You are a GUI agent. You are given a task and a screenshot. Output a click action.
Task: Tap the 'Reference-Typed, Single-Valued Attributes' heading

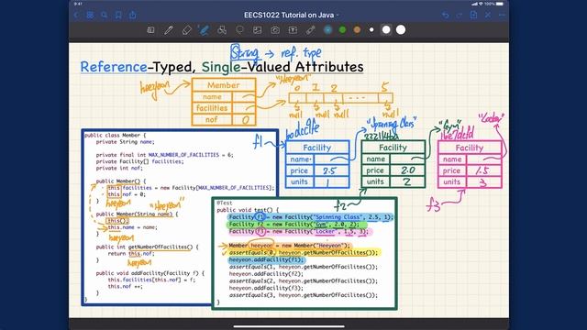[222, 67]
